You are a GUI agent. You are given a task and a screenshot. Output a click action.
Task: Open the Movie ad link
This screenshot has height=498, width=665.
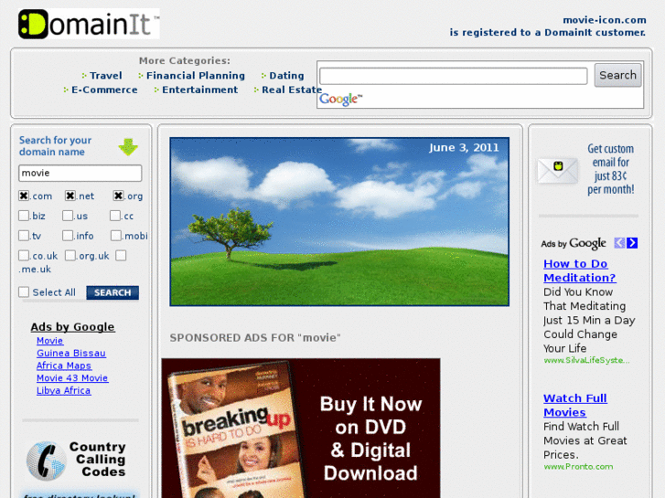[49, 341]
